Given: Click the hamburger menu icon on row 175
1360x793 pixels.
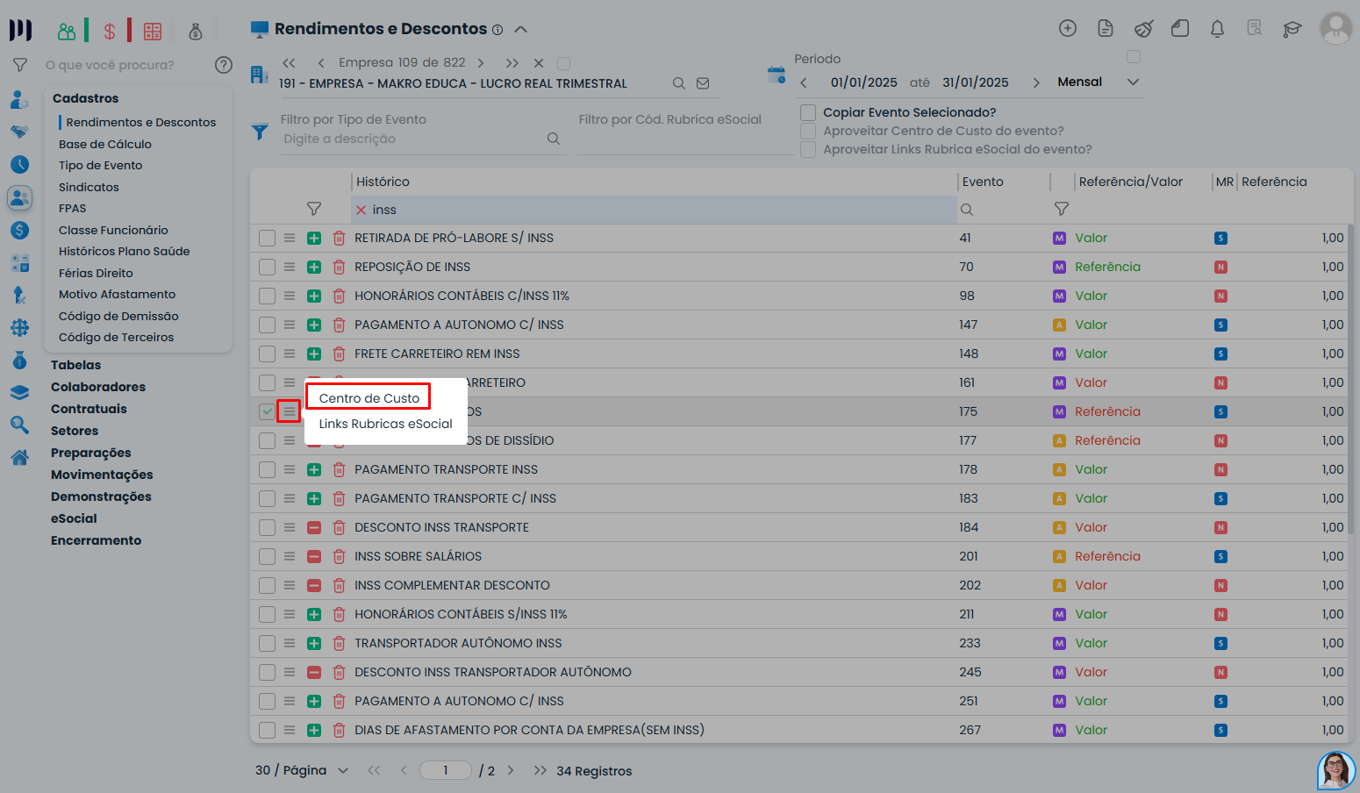Looking at the screenshot, I should pyautogui.click(x=289, y=411).
